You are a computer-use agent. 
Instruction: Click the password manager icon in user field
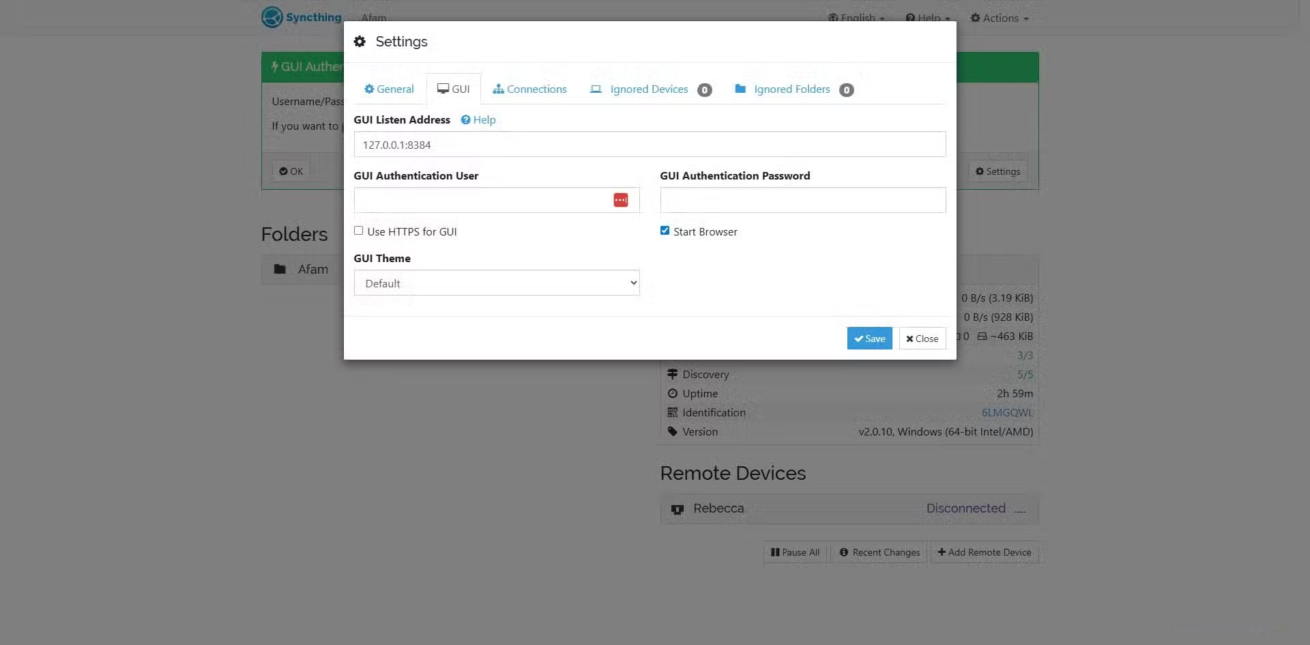[620, 199]
